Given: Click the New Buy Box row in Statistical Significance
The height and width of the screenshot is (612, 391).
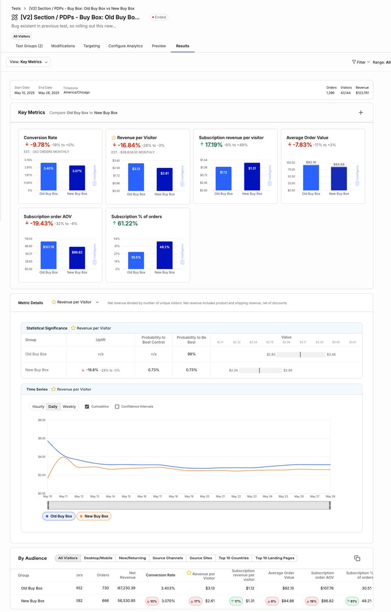Looking at the screenshot, I should (x=191, y=370).
